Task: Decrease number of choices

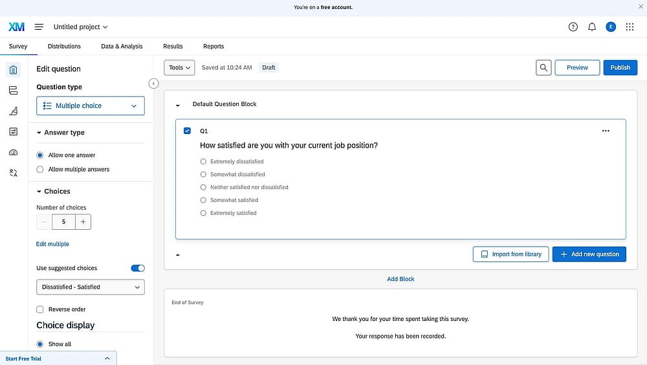Action: (x=44, y=222)
